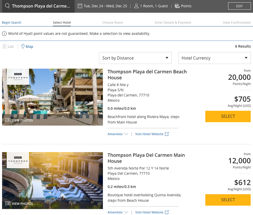Open the Sort by Distance dropdown
Image resolution: width=253 pixels, height=215 pixels.
(x=135, y=58)
